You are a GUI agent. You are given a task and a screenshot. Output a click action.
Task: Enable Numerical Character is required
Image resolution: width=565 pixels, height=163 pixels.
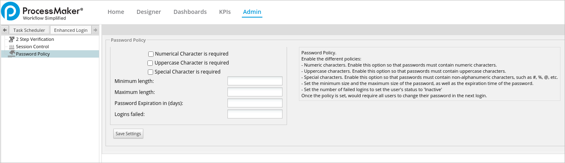coord(151,54)
